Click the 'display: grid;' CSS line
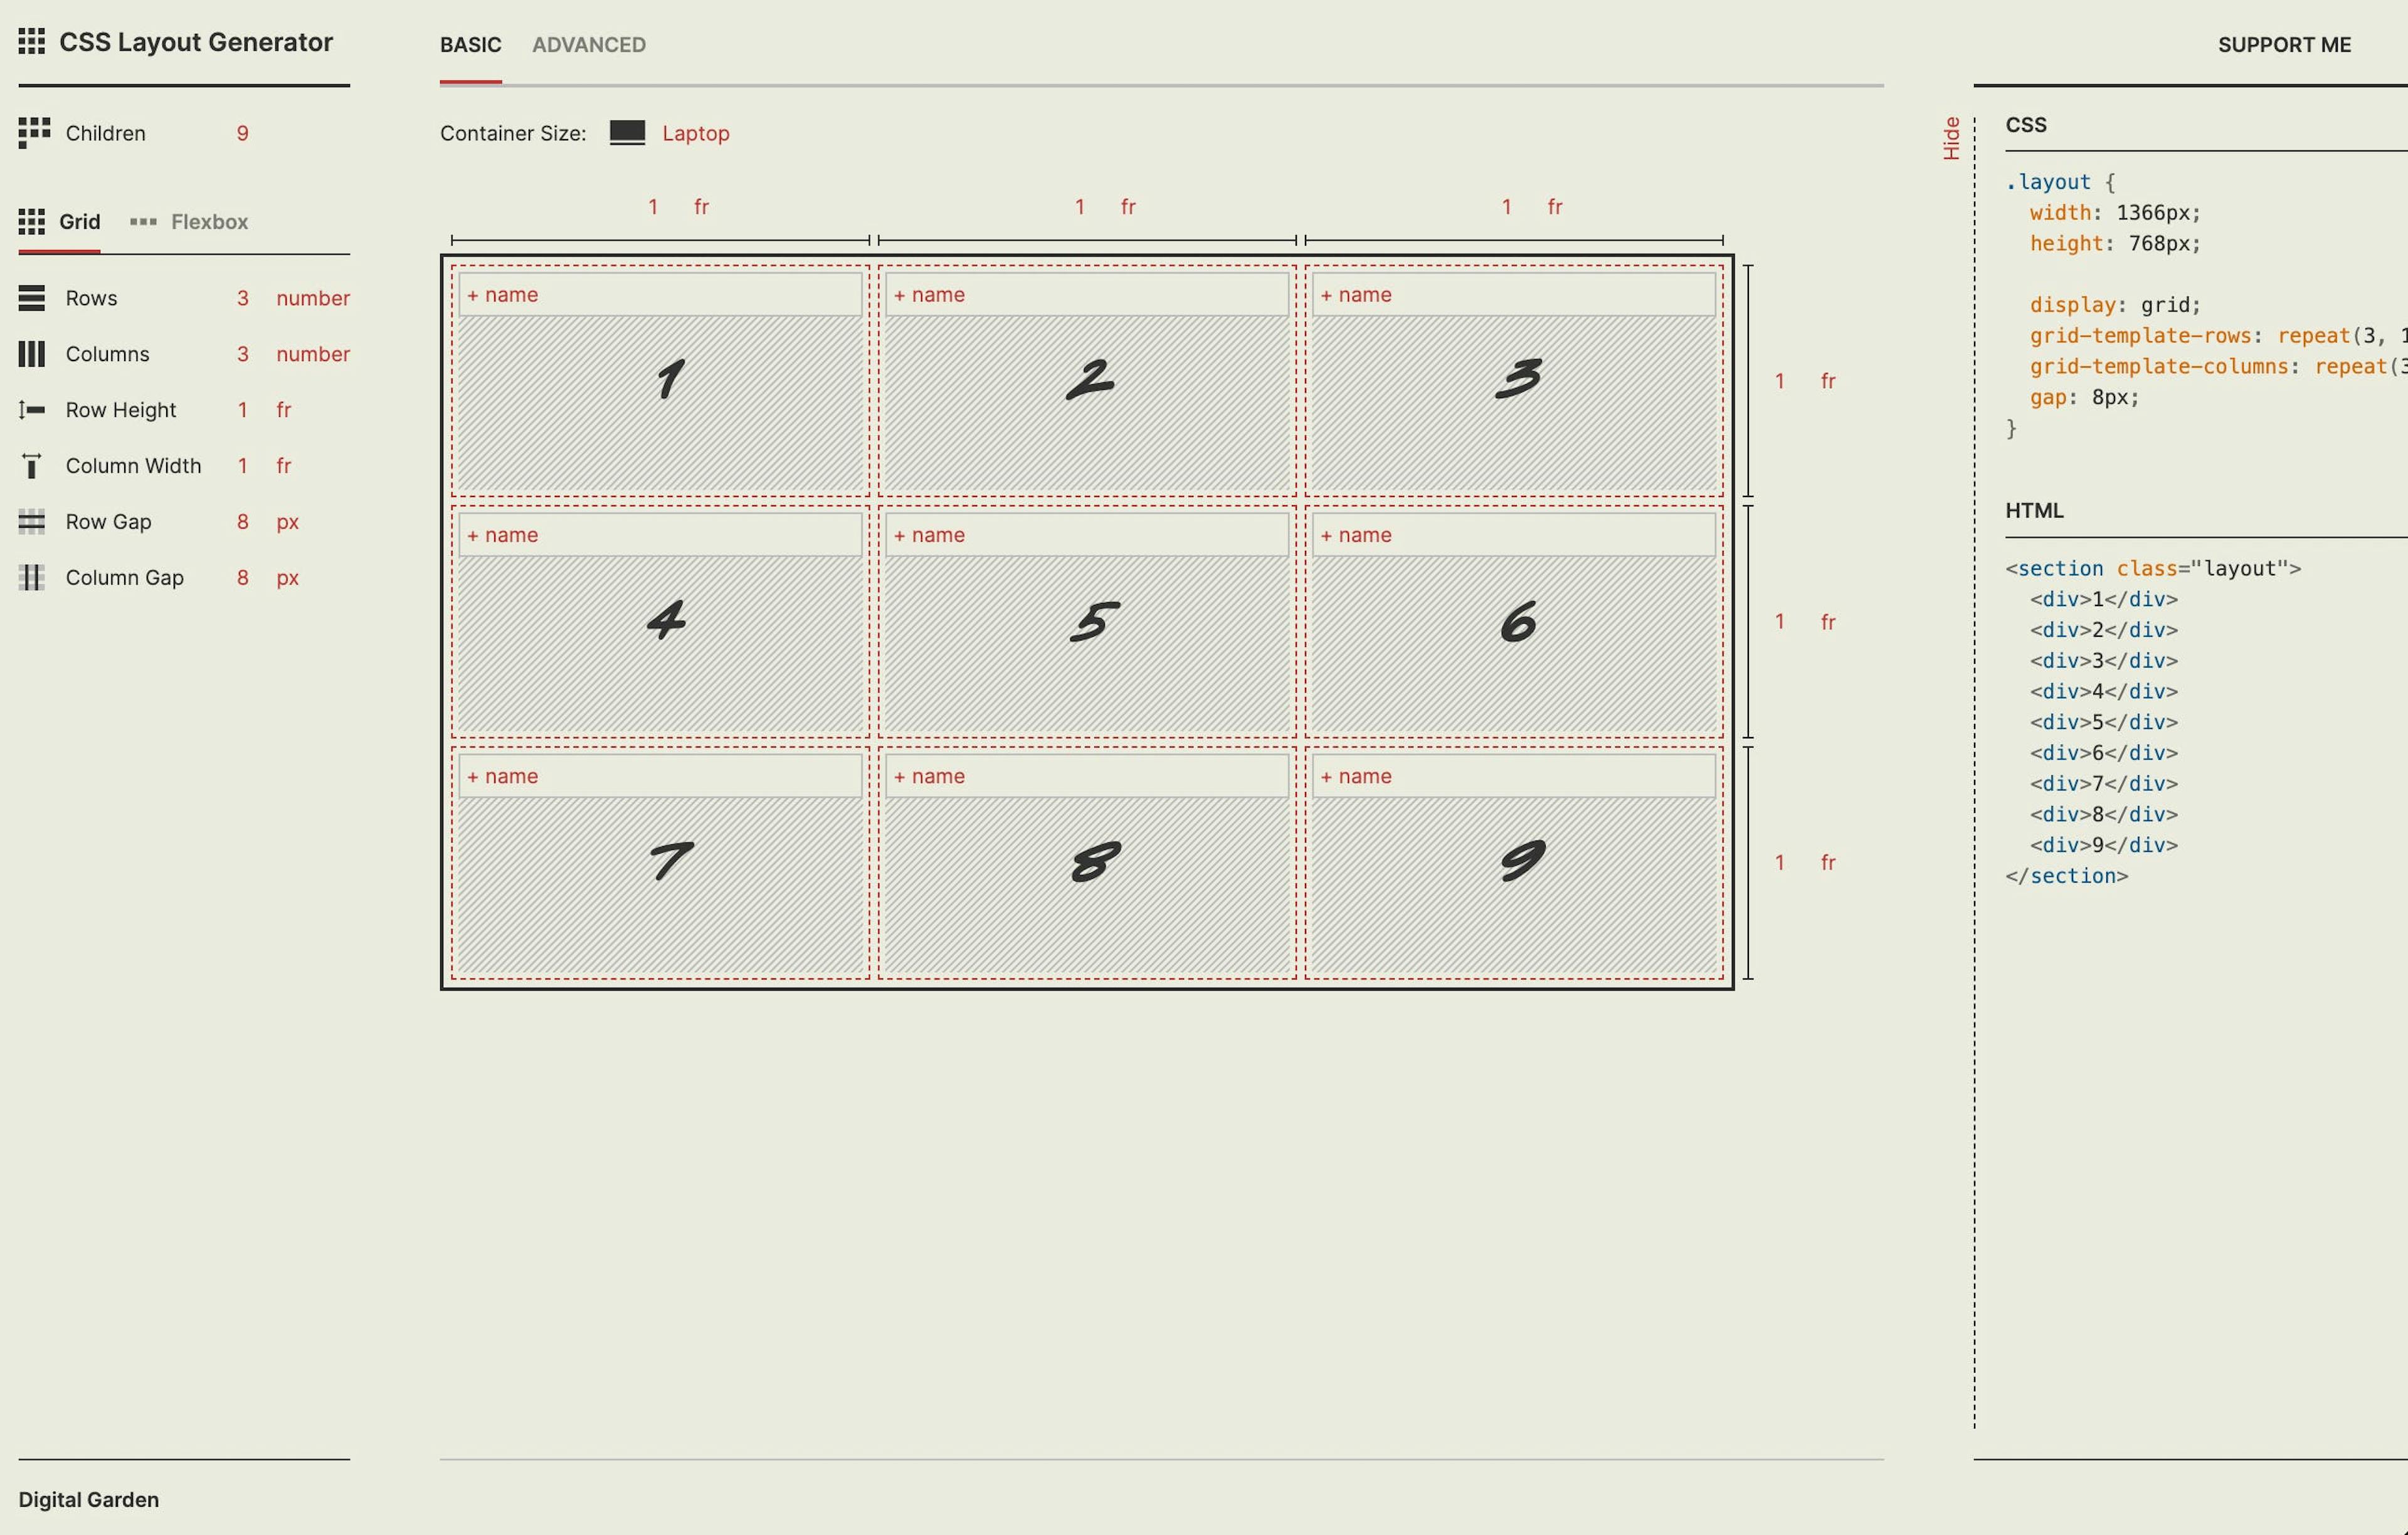The height and width of the screenshot is (1535, 2408). click(2115, 305)
